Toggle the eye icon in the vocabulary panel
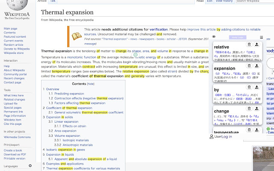274x171 pixels. tap(214, 37)
